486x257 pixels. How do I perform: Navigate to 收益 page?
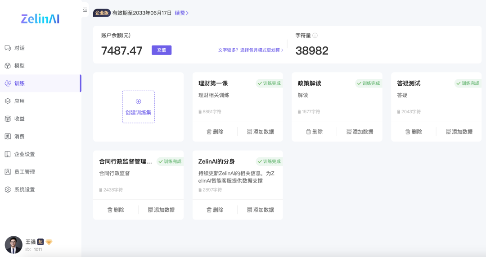tap(40, 119)
